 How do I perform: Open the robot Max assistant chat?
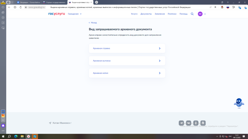point(238,102)
